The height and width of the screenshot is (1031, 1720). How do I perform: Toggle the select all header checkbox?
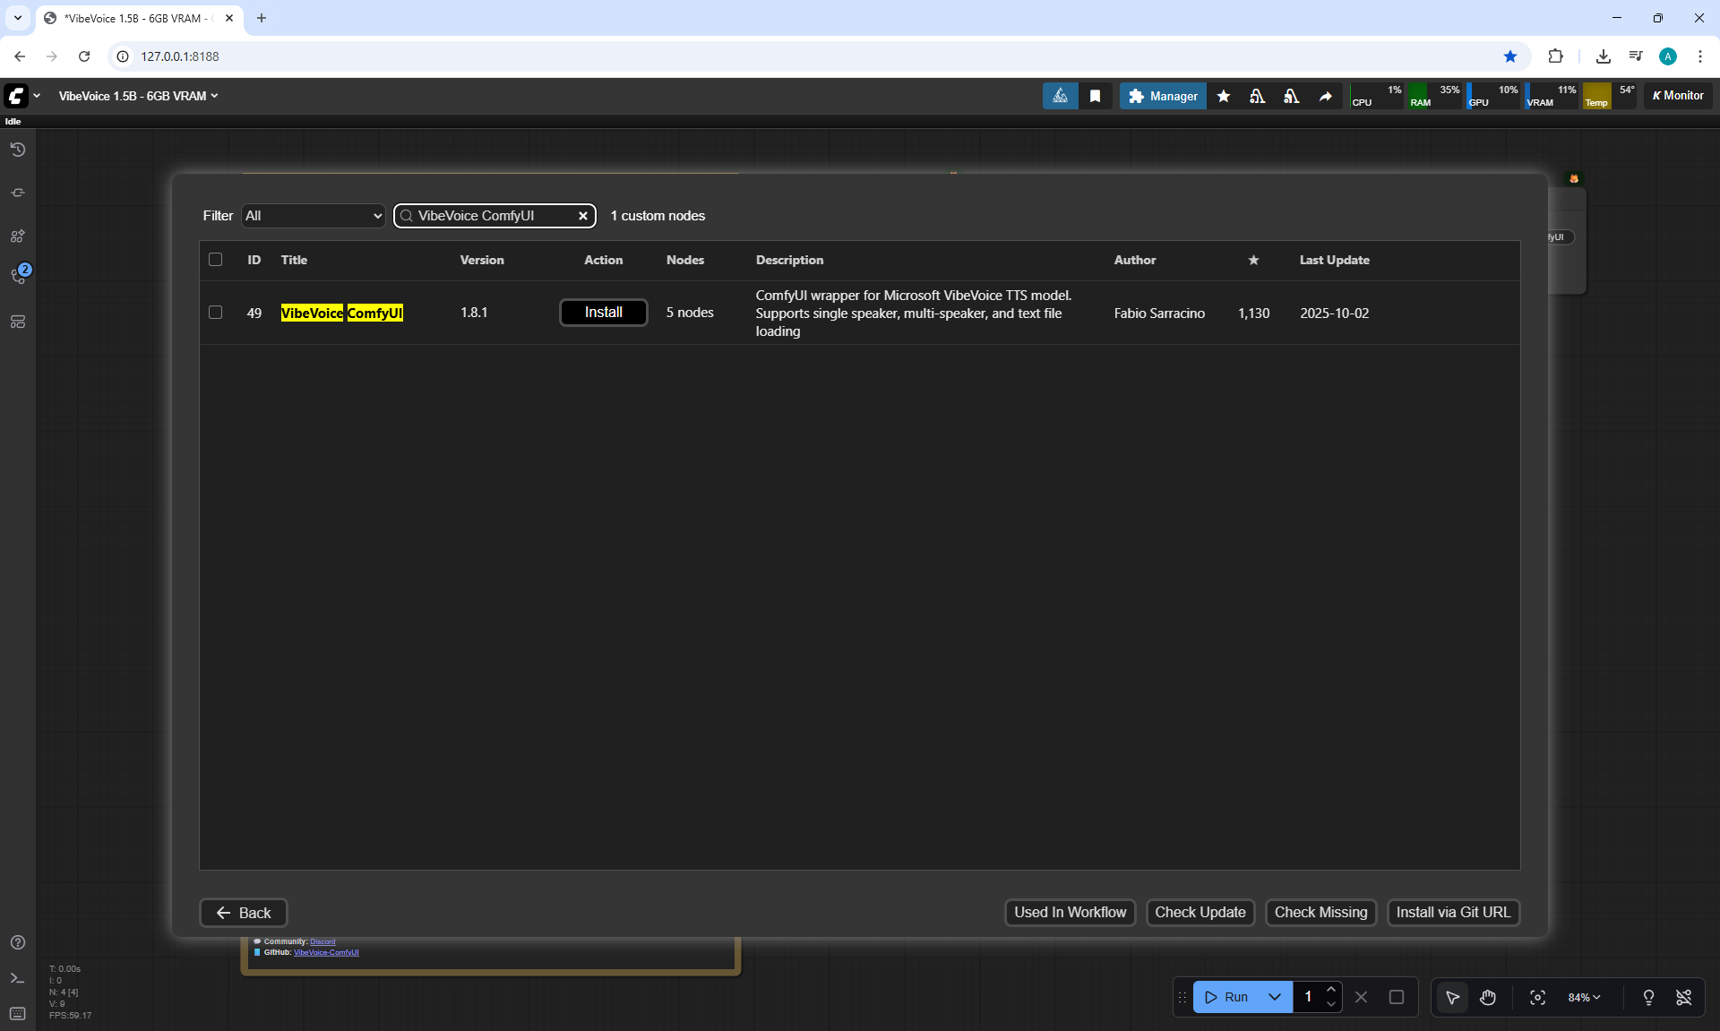point(215,260)
